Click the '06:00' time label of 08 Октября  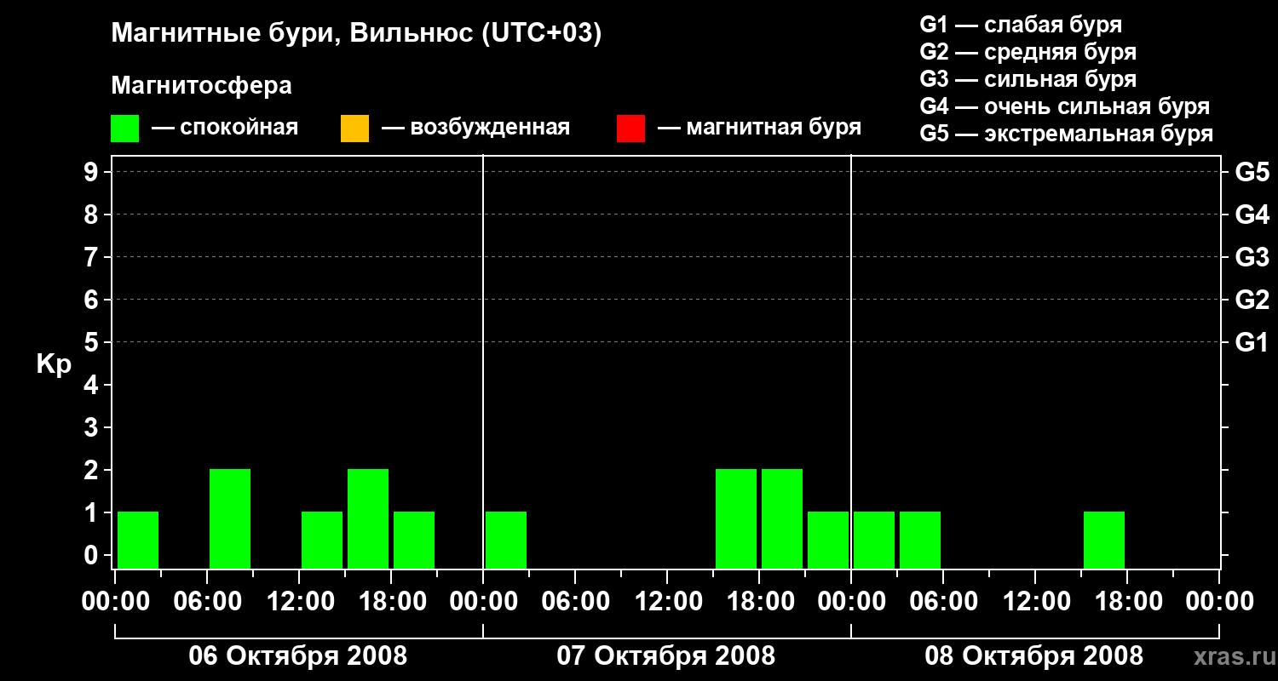pos(943,602)
